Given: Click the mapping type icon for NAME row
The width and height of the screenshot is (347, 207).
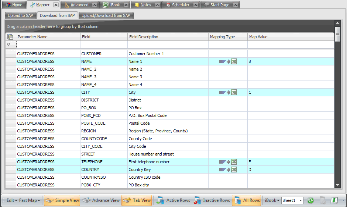Looking at the screenshot, I should [228, 62].
